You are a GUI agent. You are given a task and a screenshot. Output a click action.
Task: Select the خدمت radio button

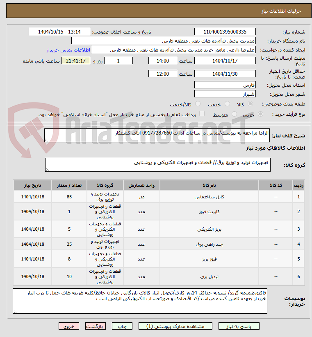[x=227, y=104]
